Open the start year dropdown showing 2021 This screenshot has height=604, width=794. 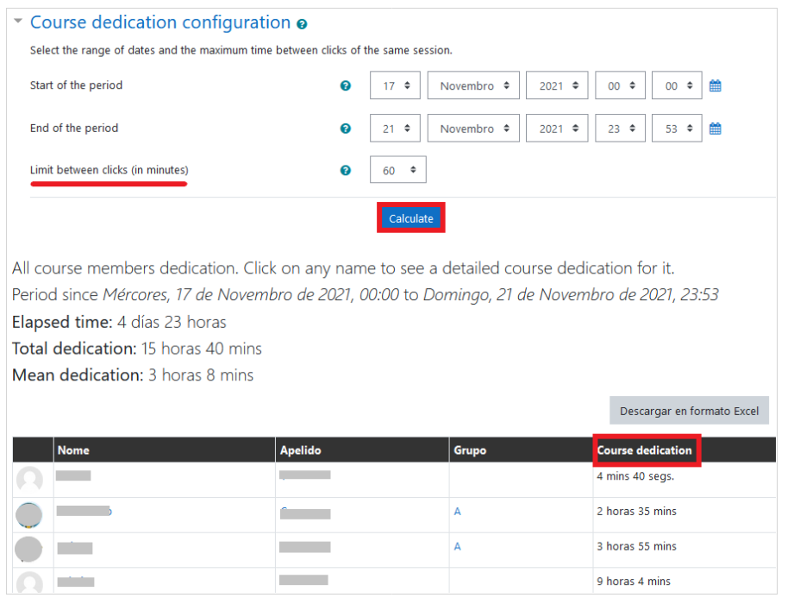[x=557, y=86]
